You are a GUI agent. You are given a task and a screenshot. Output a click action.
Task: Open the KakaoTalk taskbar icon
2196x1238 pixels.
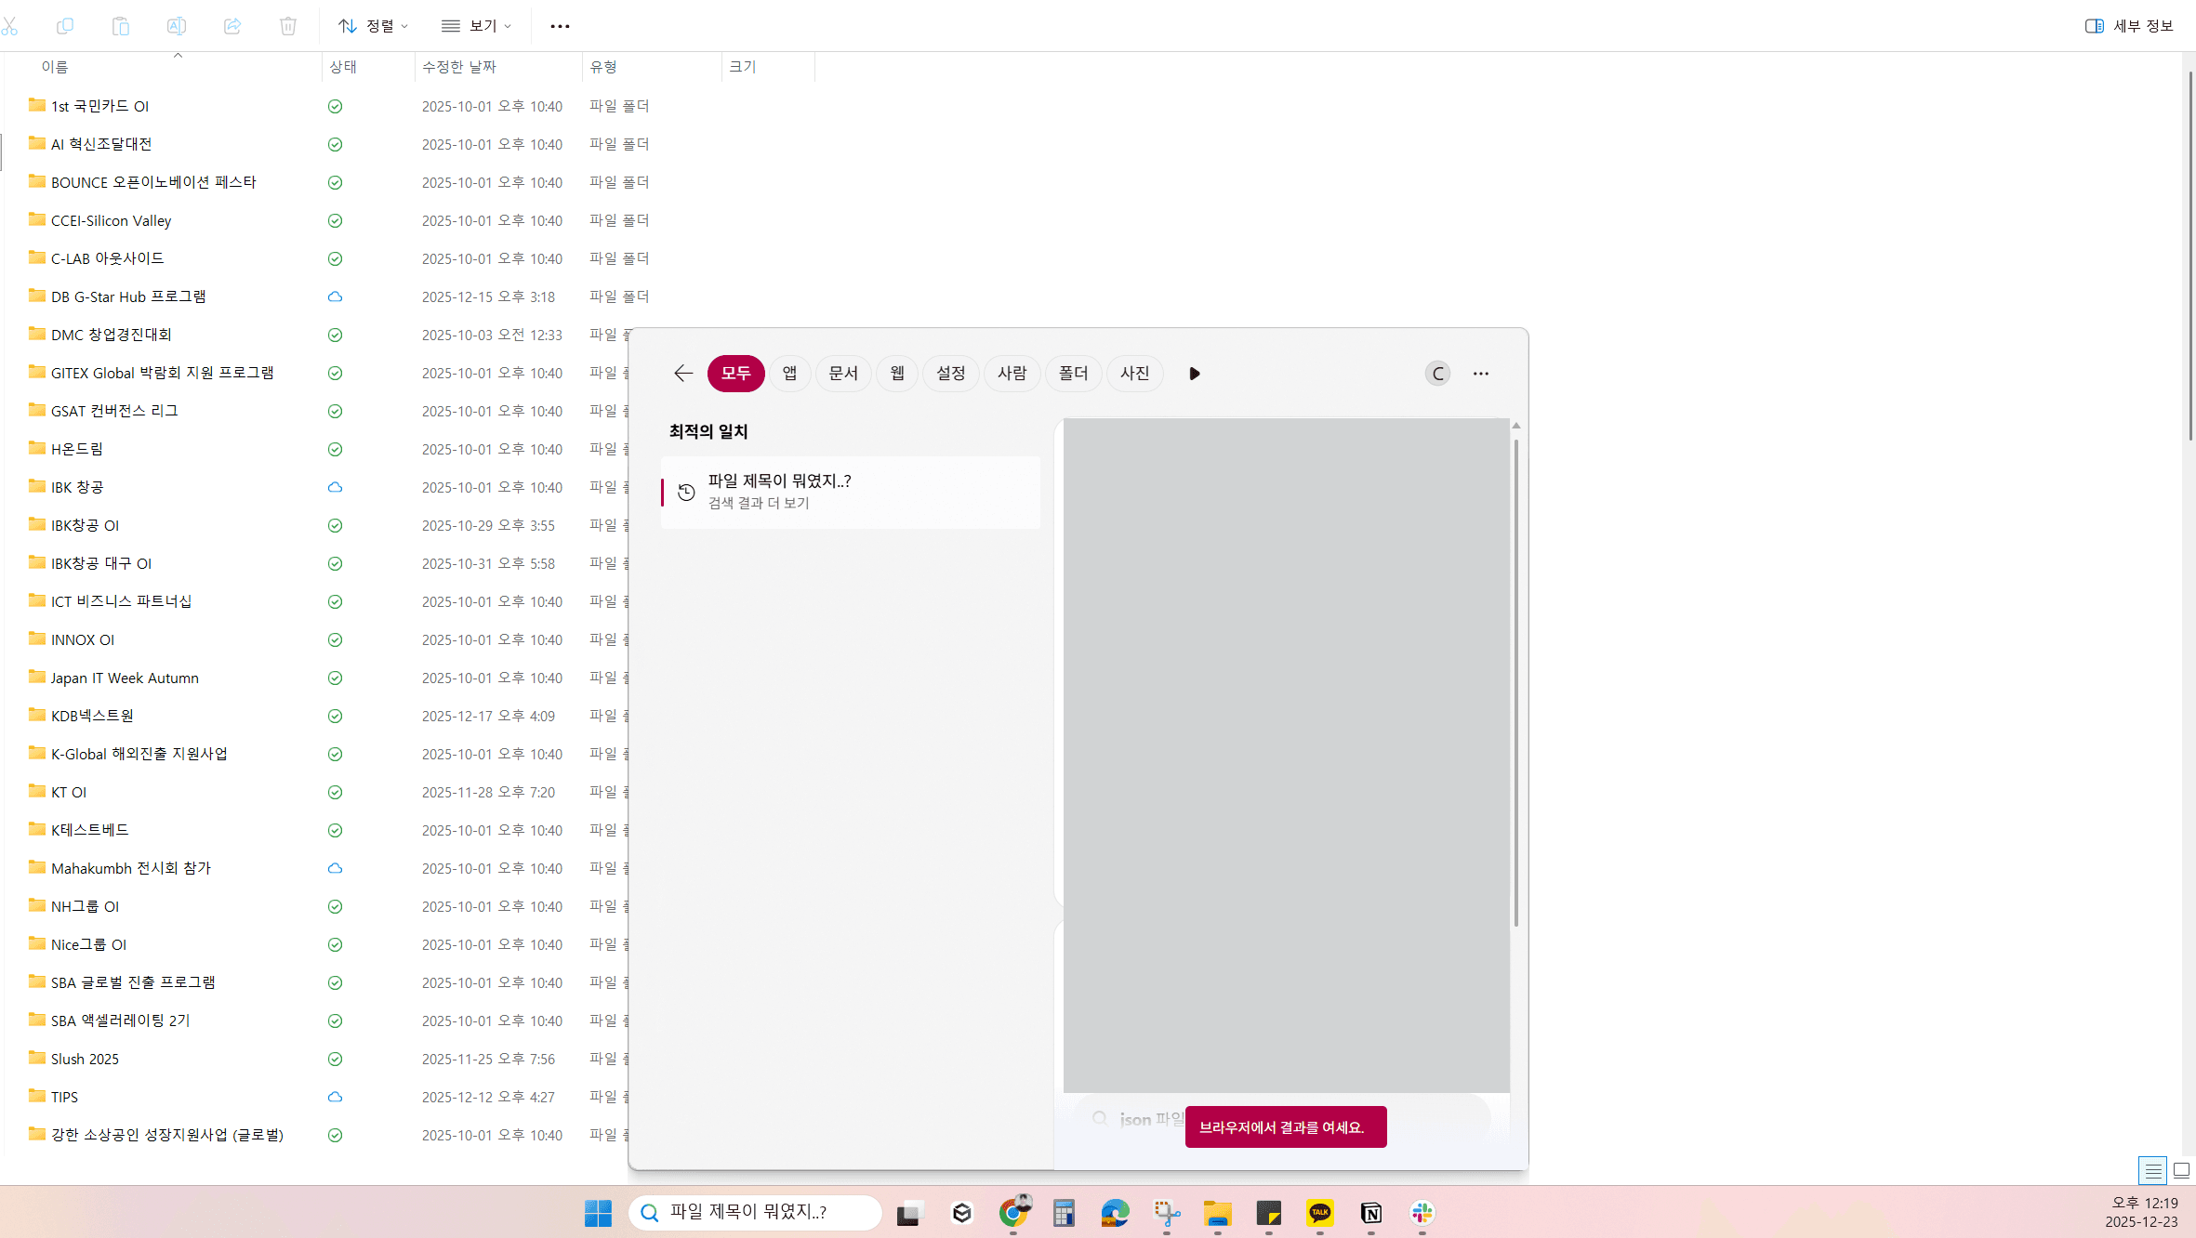1319,1213
